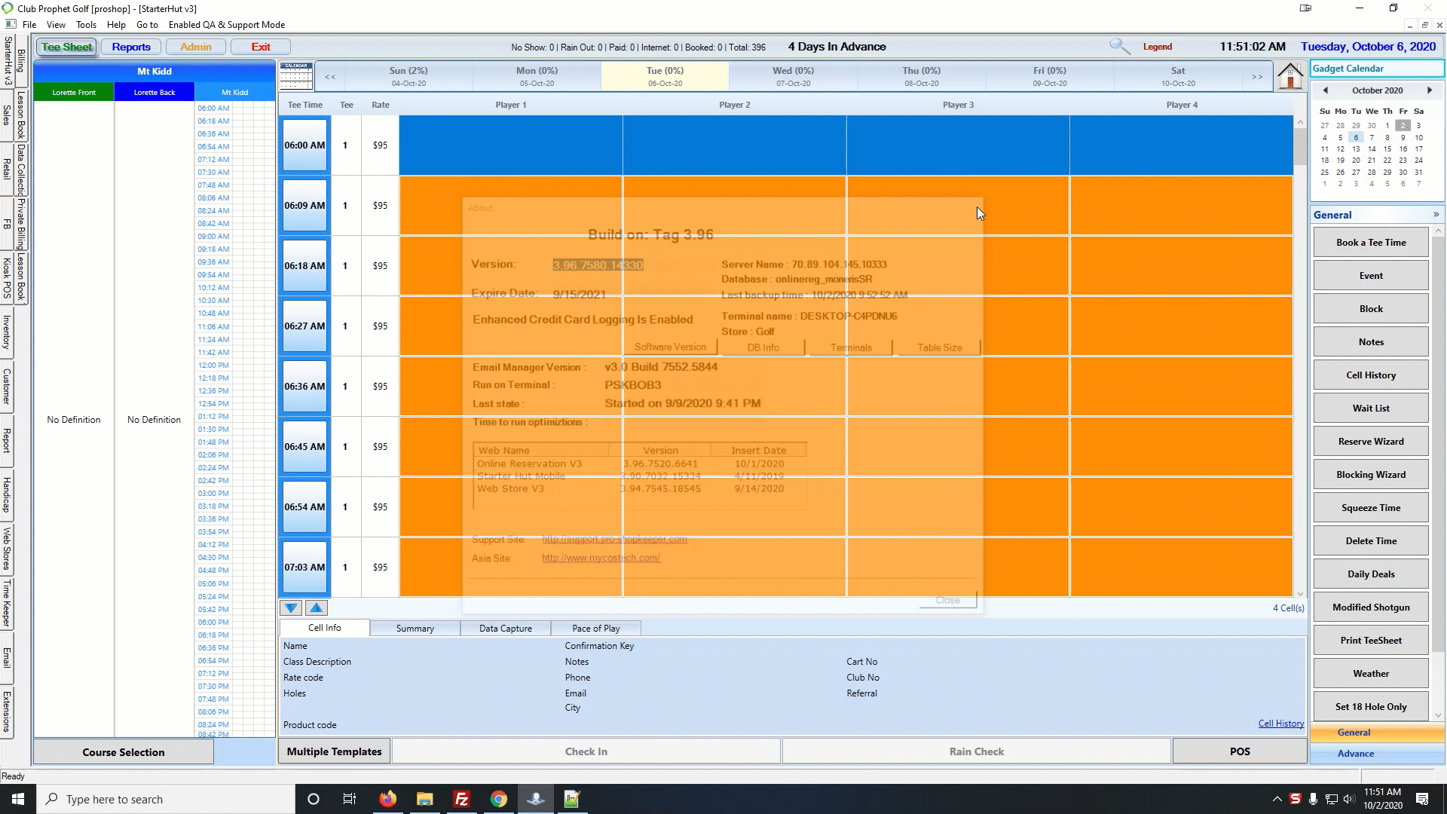Expand the General panel chevron

1436,215
